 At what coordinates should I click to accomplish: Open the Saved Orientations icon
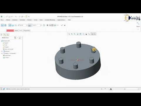pos(83,34)
